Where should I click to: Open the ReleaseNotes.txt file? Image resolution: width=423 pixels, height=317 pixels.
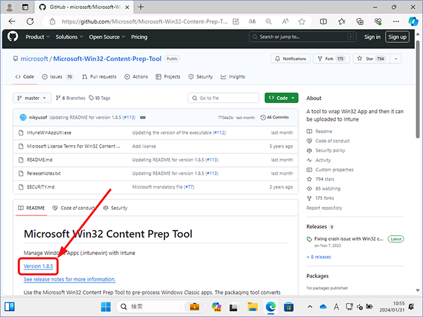point(44,174)
